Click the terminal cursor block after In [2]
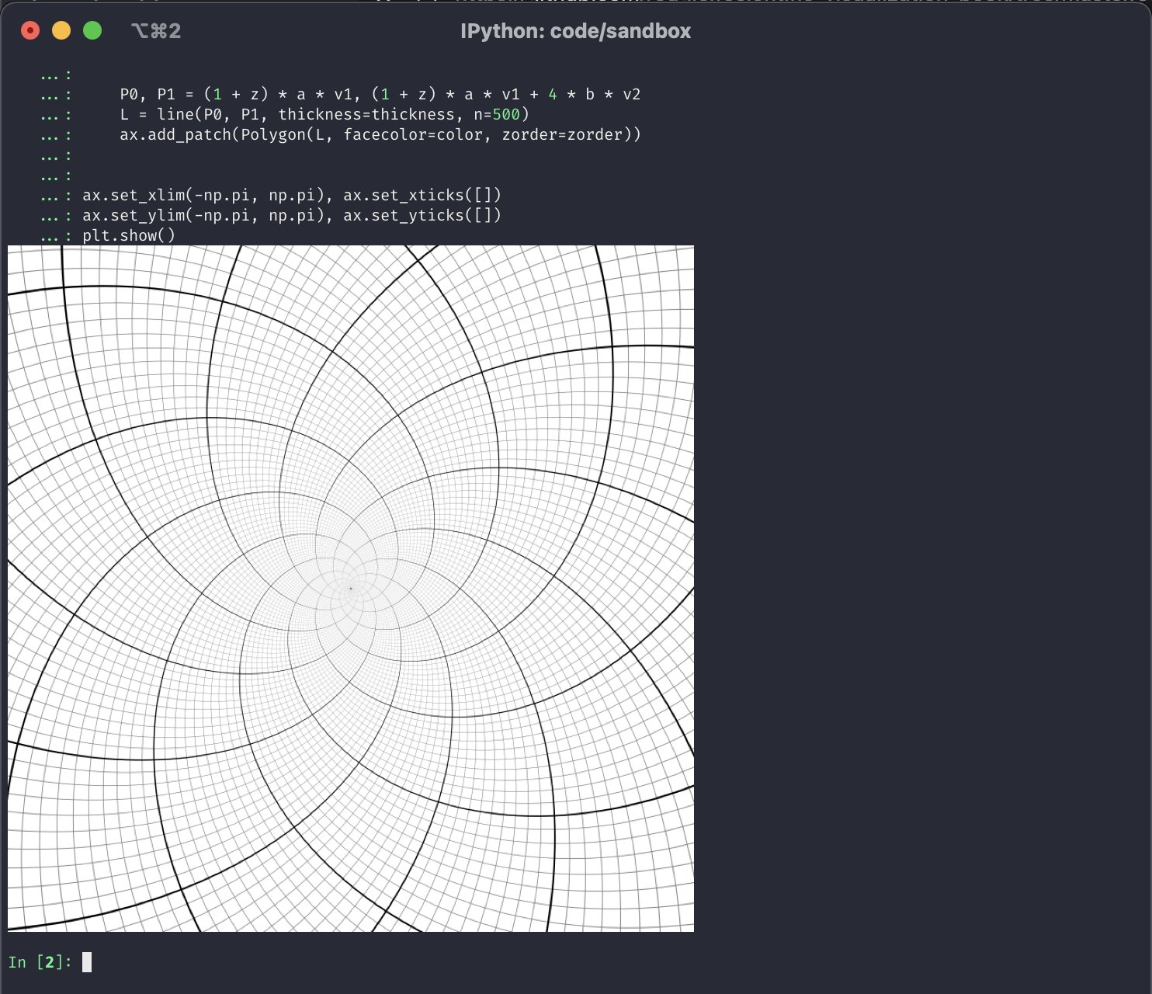The image size is (1152, 994). 87,962
